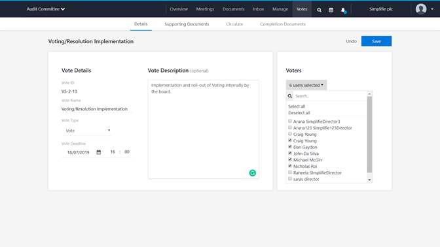Check the unchecked Craig Young voter

290,134
